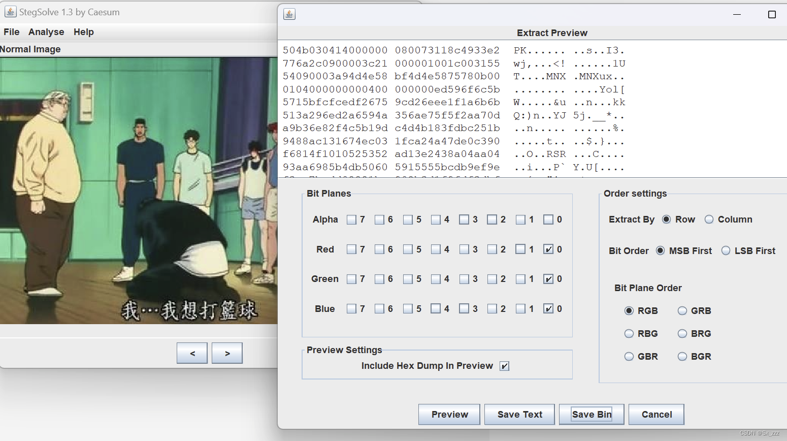The height and width of the screenshot is (441, 787).
Task: Select GBR bit plane order
Action: 629,356
